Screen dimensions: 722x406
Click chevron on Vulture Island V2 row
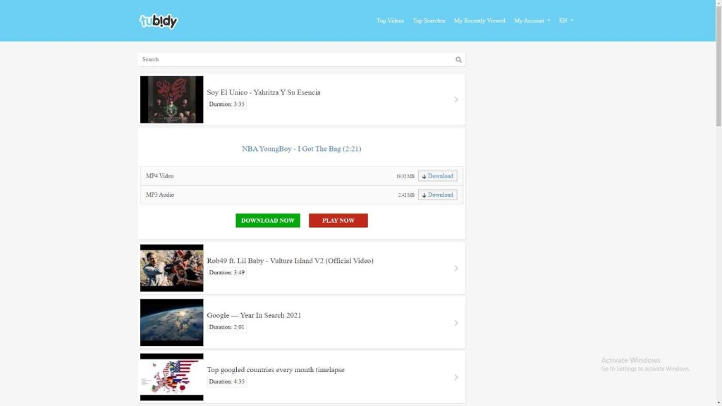456,268
